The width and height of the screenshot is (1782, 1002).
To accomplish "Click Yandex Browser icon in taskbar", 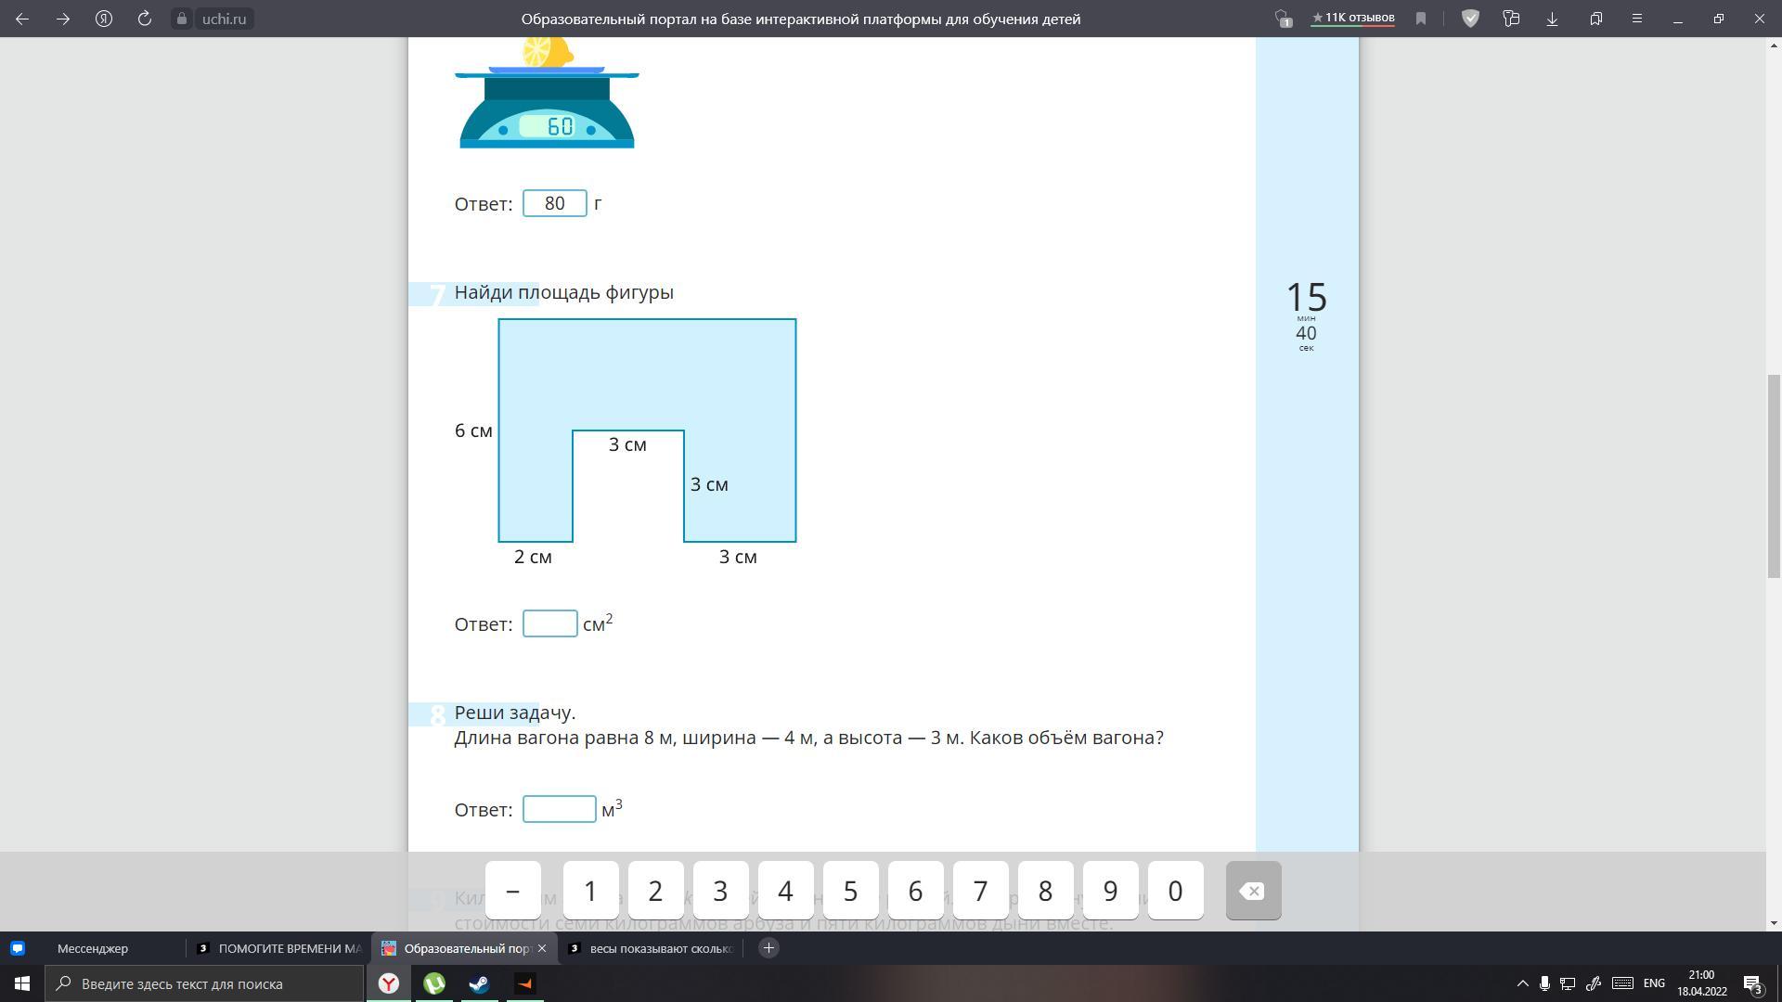I will tap(389, 983).
